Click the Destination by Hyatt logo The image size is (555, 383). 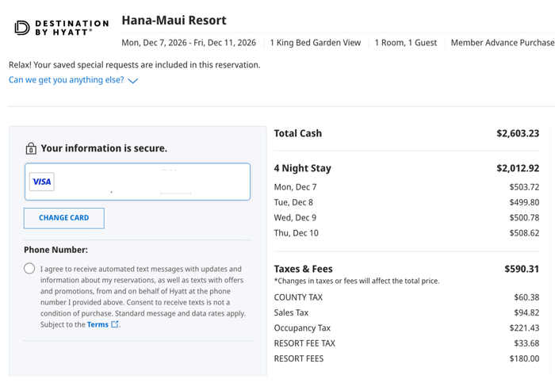point(62,28)
